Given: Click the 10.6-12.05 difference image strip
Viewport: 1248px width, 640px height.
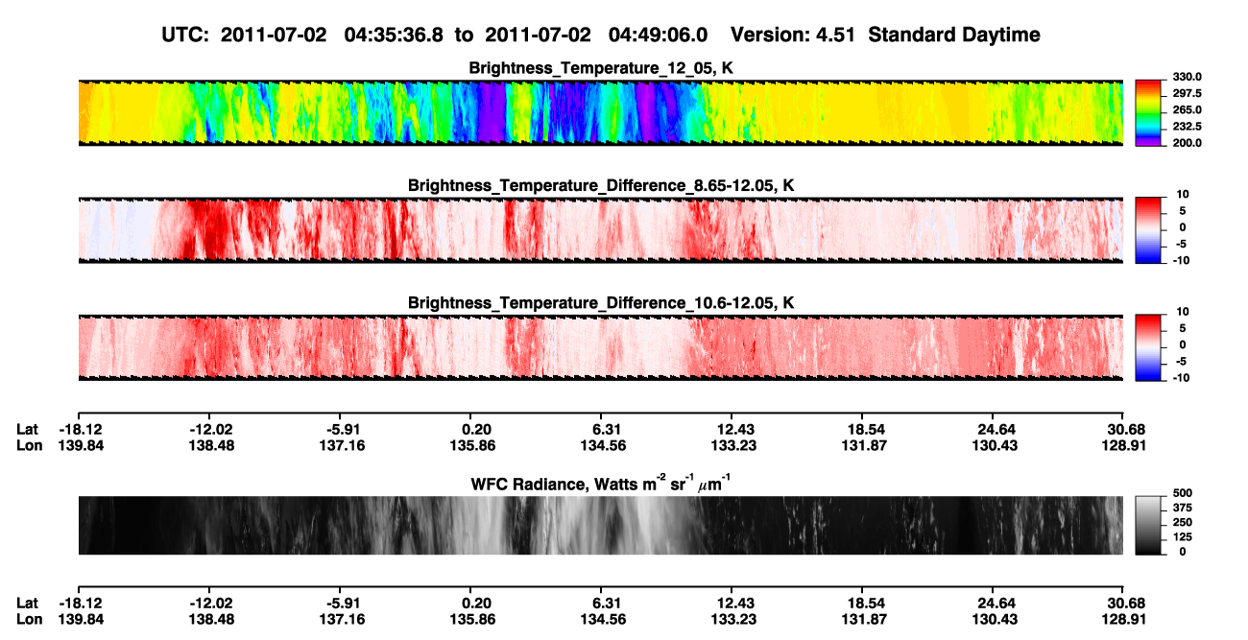Looking at the screenshot, I should point(601,346).
